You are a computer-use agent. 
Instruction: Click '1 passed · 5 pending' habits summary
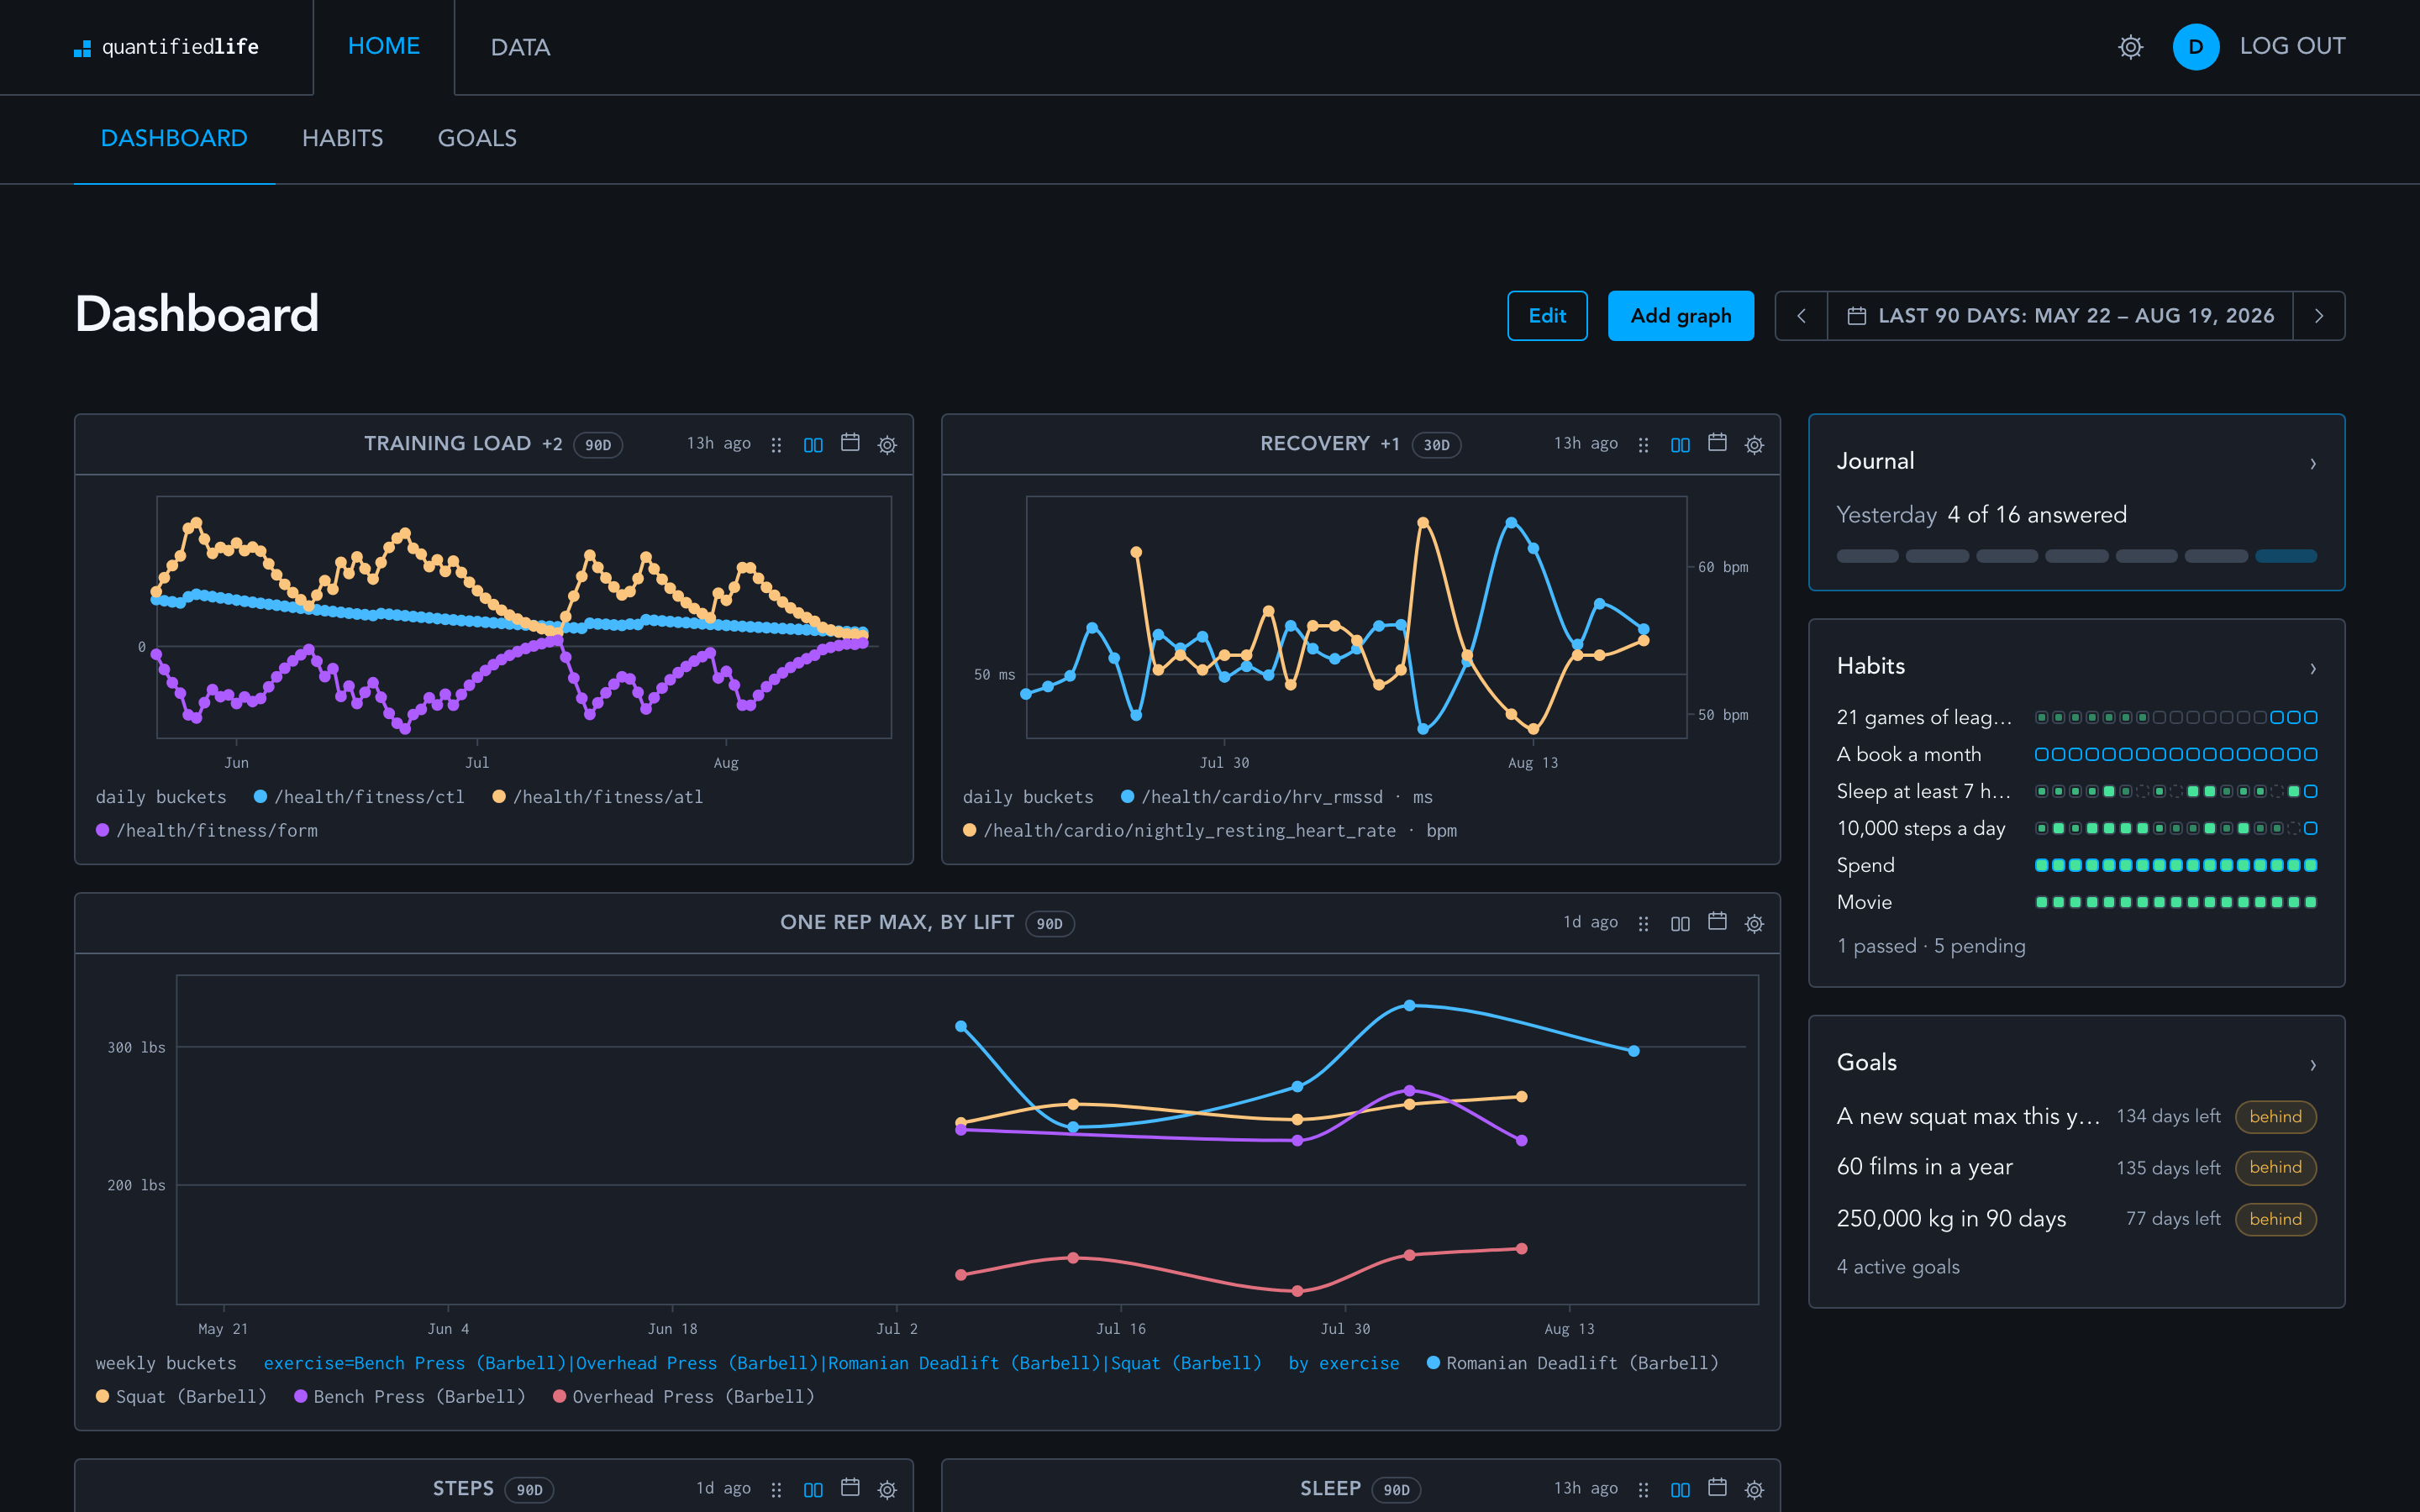click(x=1930, y=946)
